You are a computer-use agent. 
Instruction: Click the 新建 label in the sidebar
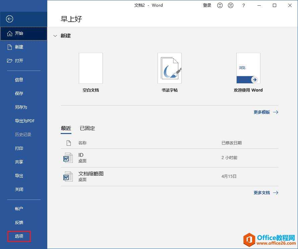pos(19,47)
